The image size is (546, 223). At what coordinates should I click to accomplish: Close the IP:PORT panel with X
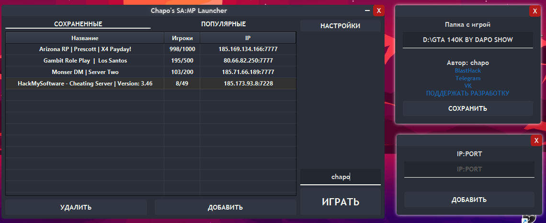pyautogui.click(x=536, y=140)
